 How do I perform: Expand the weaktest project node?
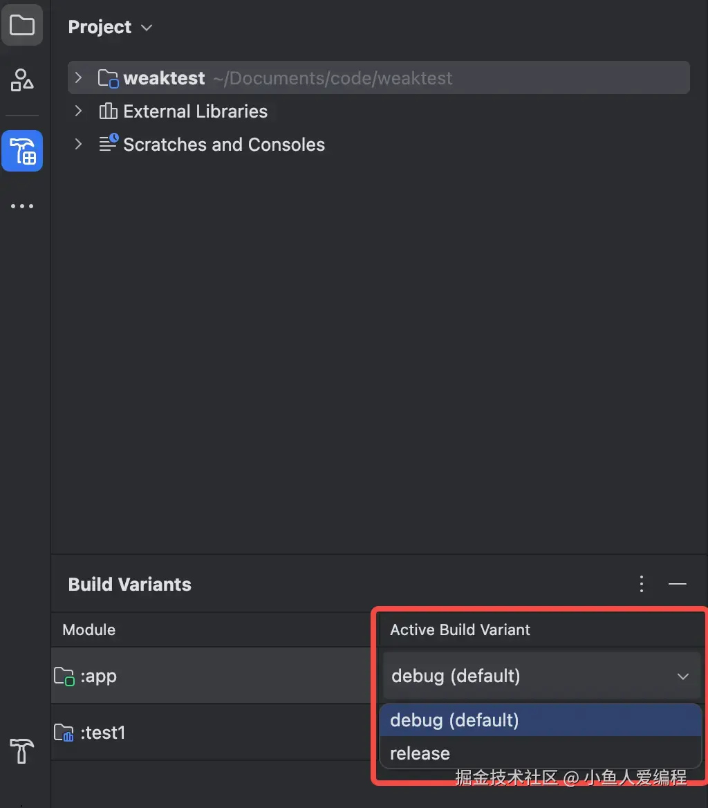[x=78, y=77]
